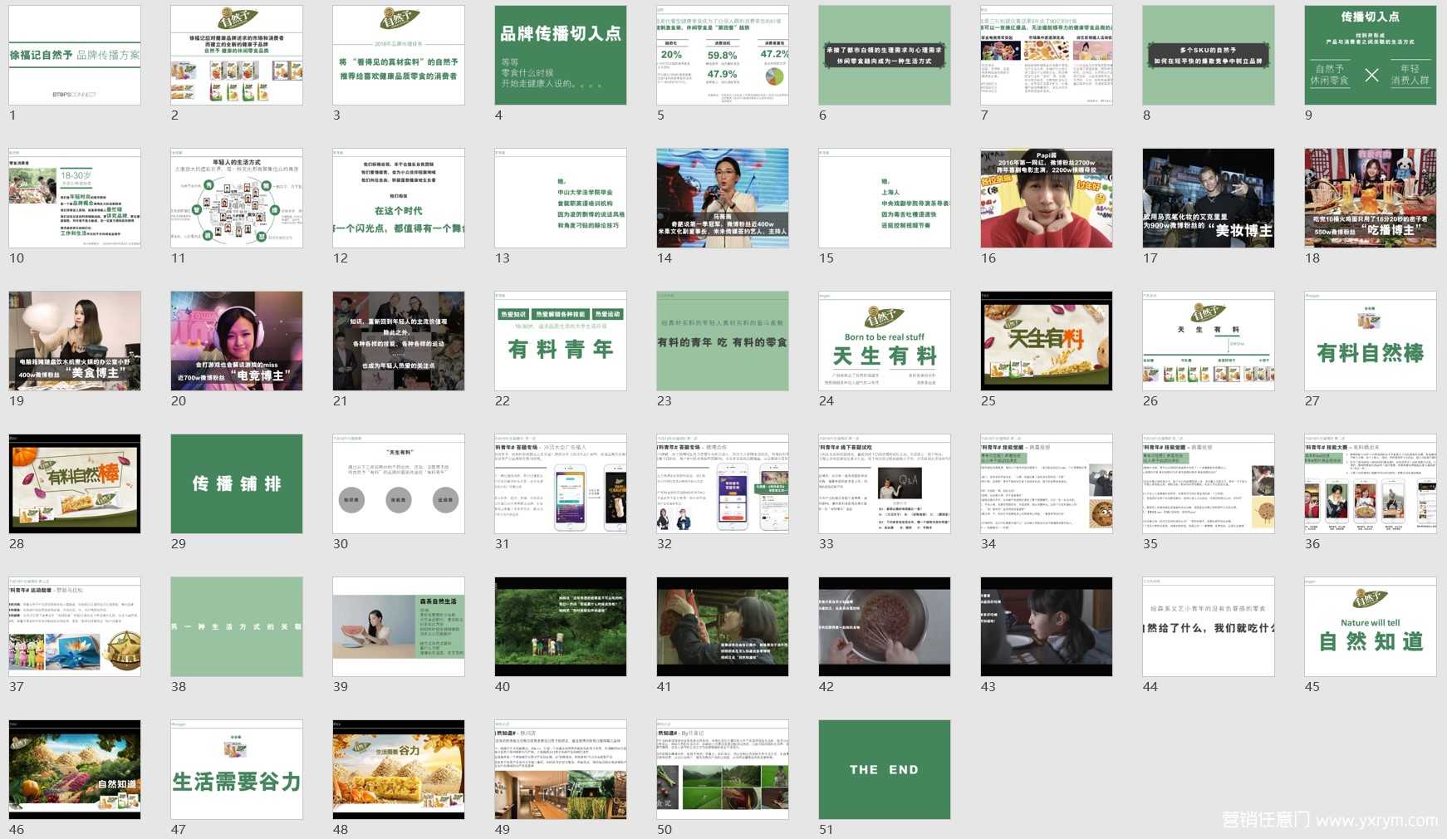Select slide 24 titled 天生有料
1447x839 pixels.
885,341
